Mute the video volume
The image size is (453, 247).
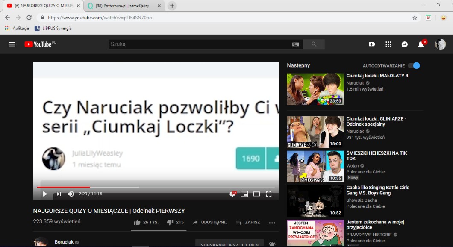point(71,194)
